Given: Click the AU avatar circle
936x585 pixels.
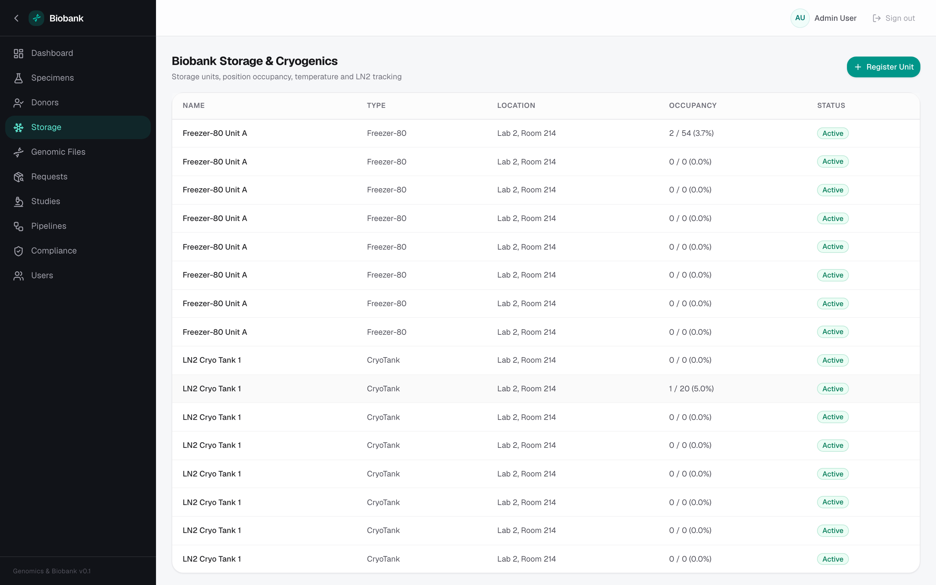Looking at the screenshot, I should (x=800, y=18).
